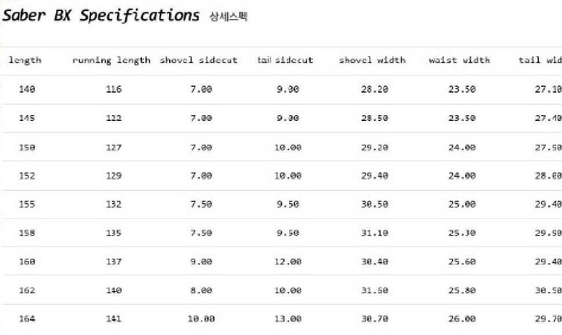The height and width of the screenshot is (335, 562).
Task: Select the tail sidecut 12.00 cell
Action: coord(288,262)
